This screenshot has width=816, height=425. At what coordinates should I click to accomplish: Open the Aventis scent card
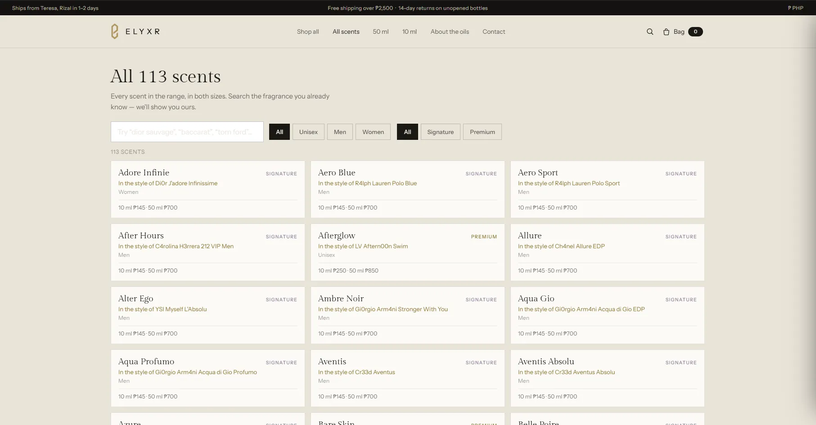pos(408,378)
